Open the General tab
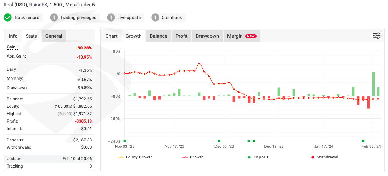 click(54, 36)
